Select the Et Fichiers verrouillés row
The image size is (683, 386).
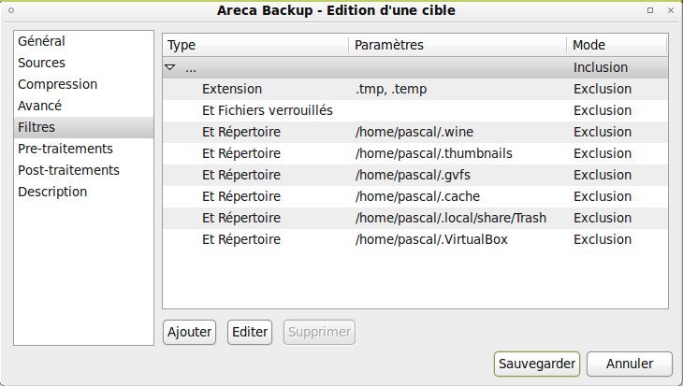click(x=415, y=110)
